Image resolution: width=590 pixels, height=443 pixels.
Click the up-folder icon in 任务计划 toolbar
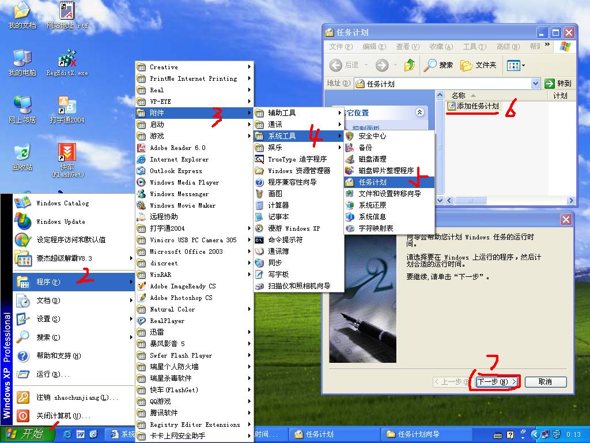[x=410, y=65]
